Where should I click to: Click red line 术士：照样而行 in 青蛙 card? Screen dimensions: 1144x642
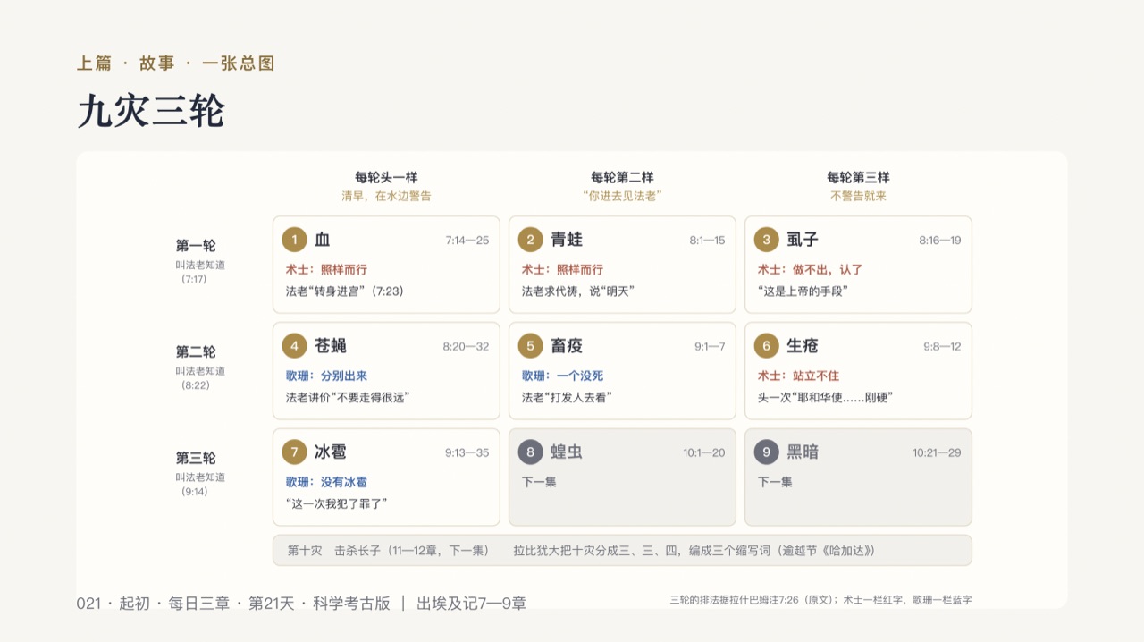(562, 269)
